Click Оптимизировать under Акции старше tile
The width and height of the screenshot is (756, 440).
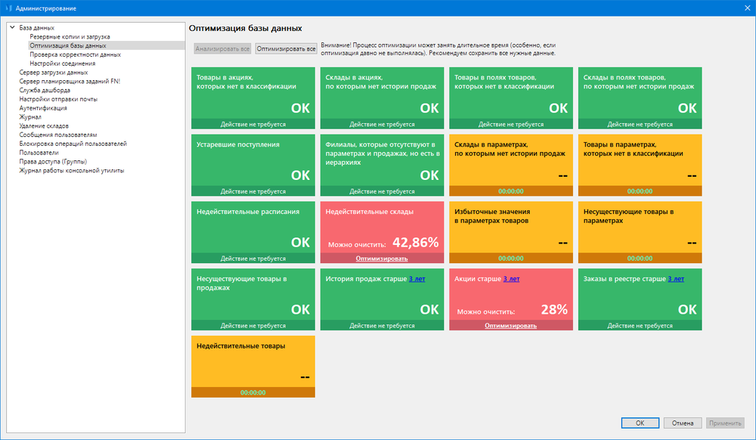coord(510,326)
